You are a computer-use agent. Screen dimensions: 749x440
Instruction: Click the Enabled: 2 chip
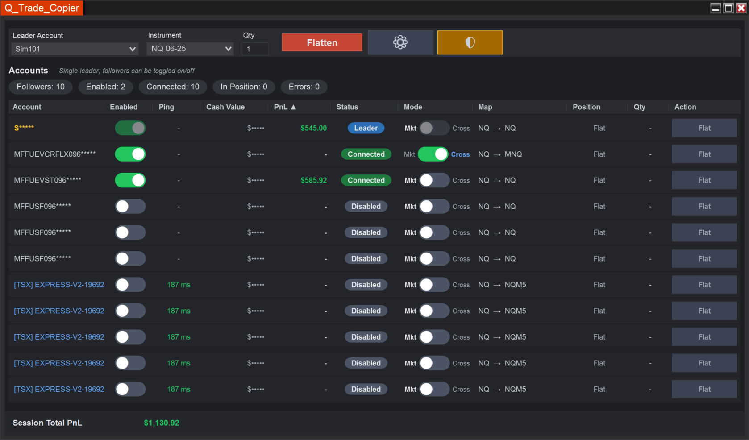[106, 87]
